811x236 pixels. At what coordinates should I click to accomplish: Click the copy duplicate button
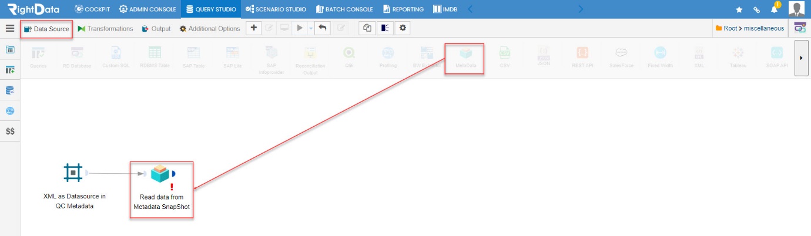367,28
